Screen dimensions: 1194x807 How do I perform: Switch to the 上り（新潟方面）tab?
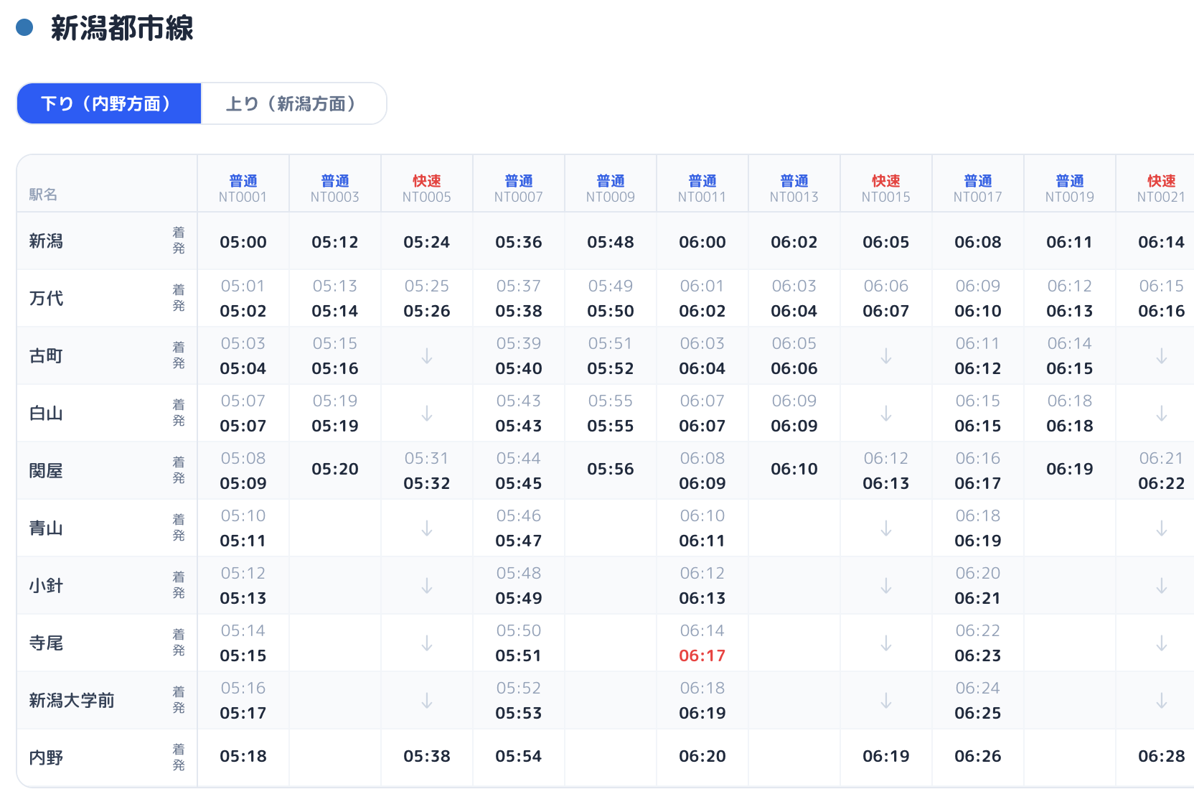click(293, 103)
